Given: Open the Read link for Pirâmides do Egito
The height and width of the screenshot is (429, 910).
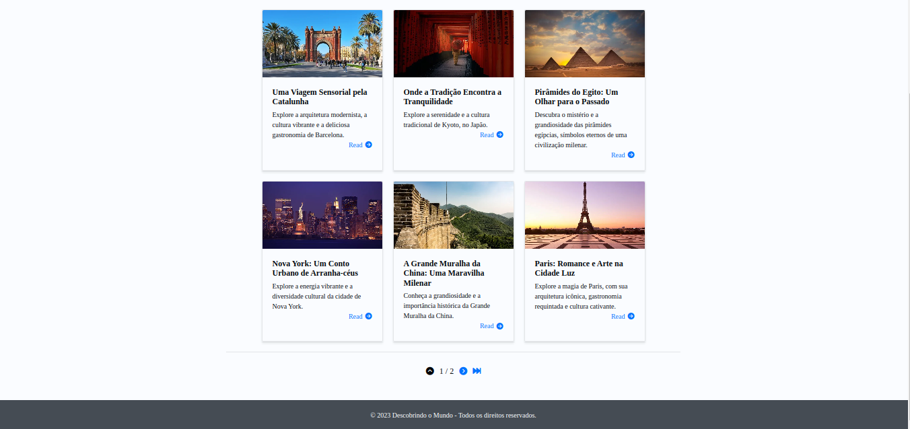Looking at the screenshot, I should click(618, 155).
